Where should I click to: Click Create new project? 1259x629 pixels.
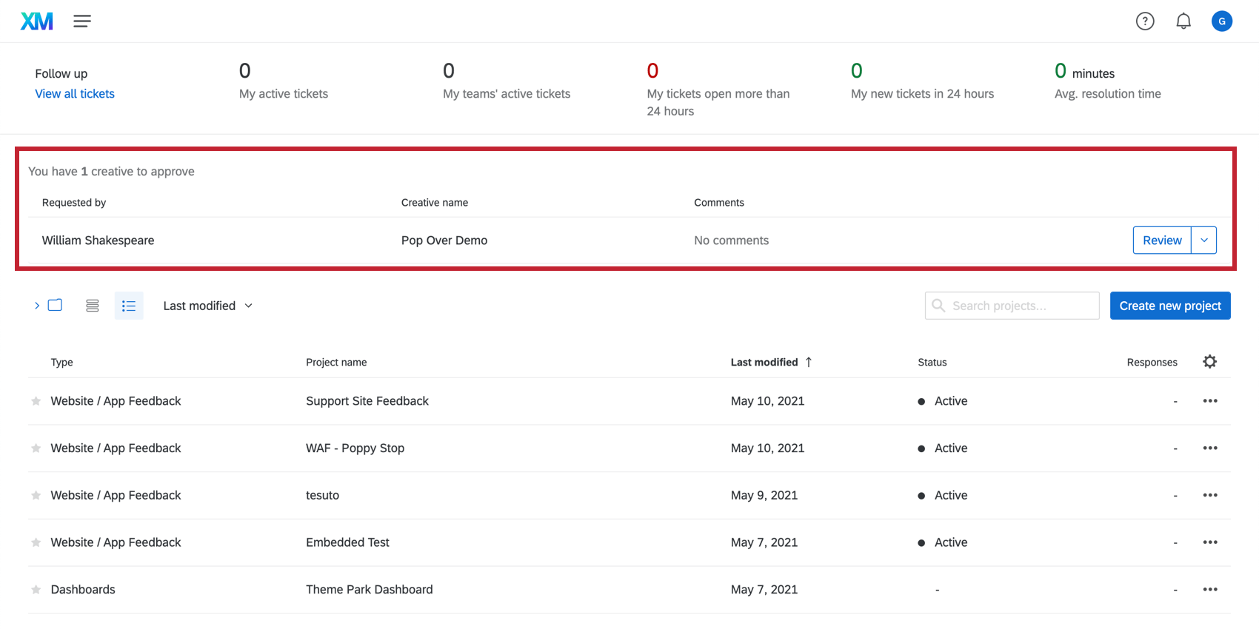pos(1170,306)
